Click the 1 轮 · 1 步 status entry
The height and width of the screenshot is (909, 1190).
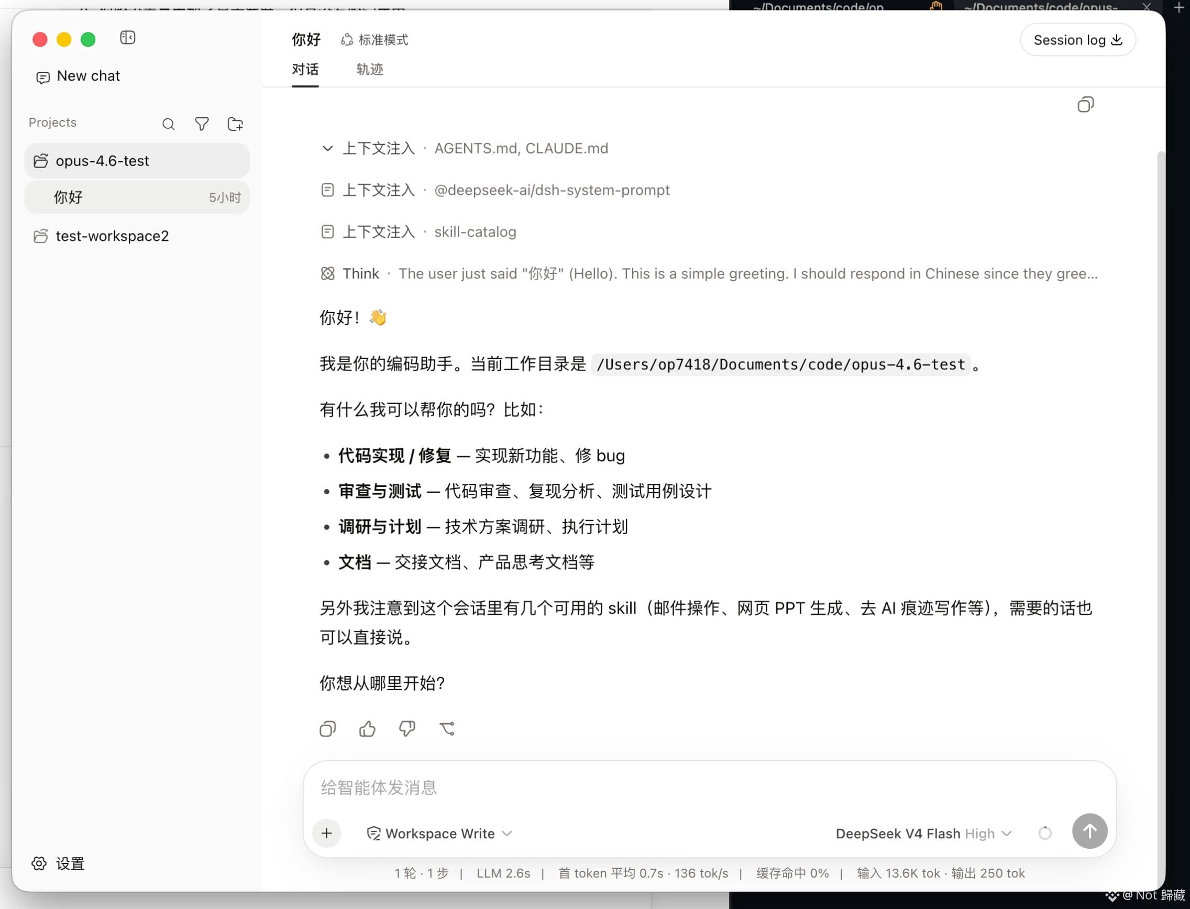point(422,873)
